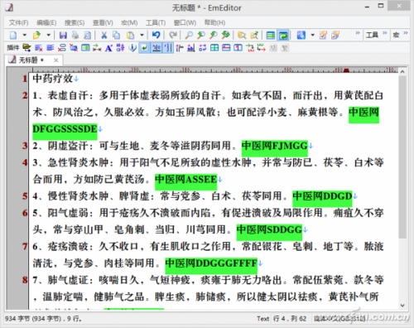This screenshot has height=328, width=414.
Task: Click plugin icon with green arrow over red squiggle
Action: [250, 48]
